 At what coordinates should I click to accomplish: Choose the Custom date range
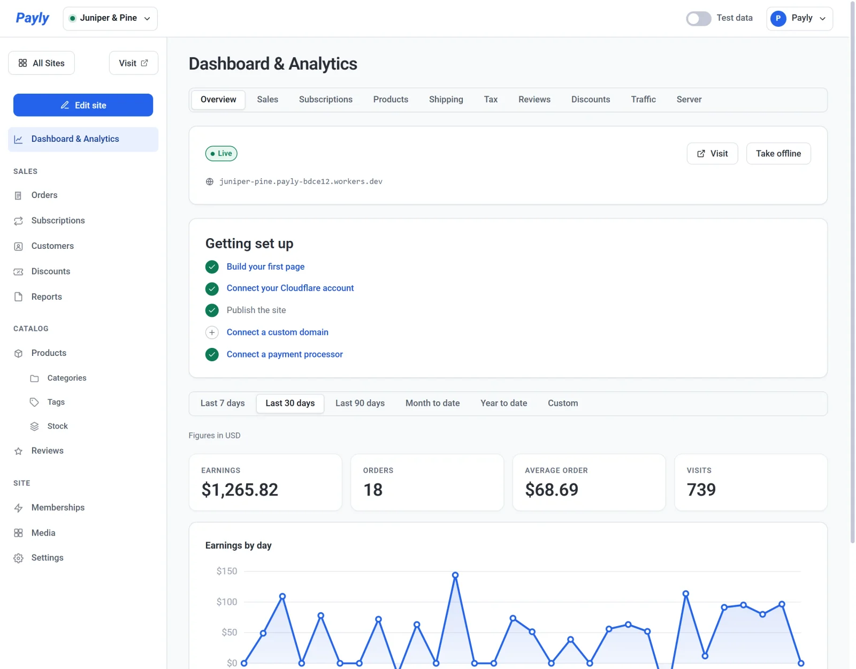click(x=563, y=403)
